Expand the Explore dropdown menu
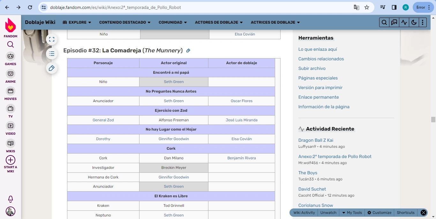This screenshot has height=219, width=436. click(x=77, y=22)
